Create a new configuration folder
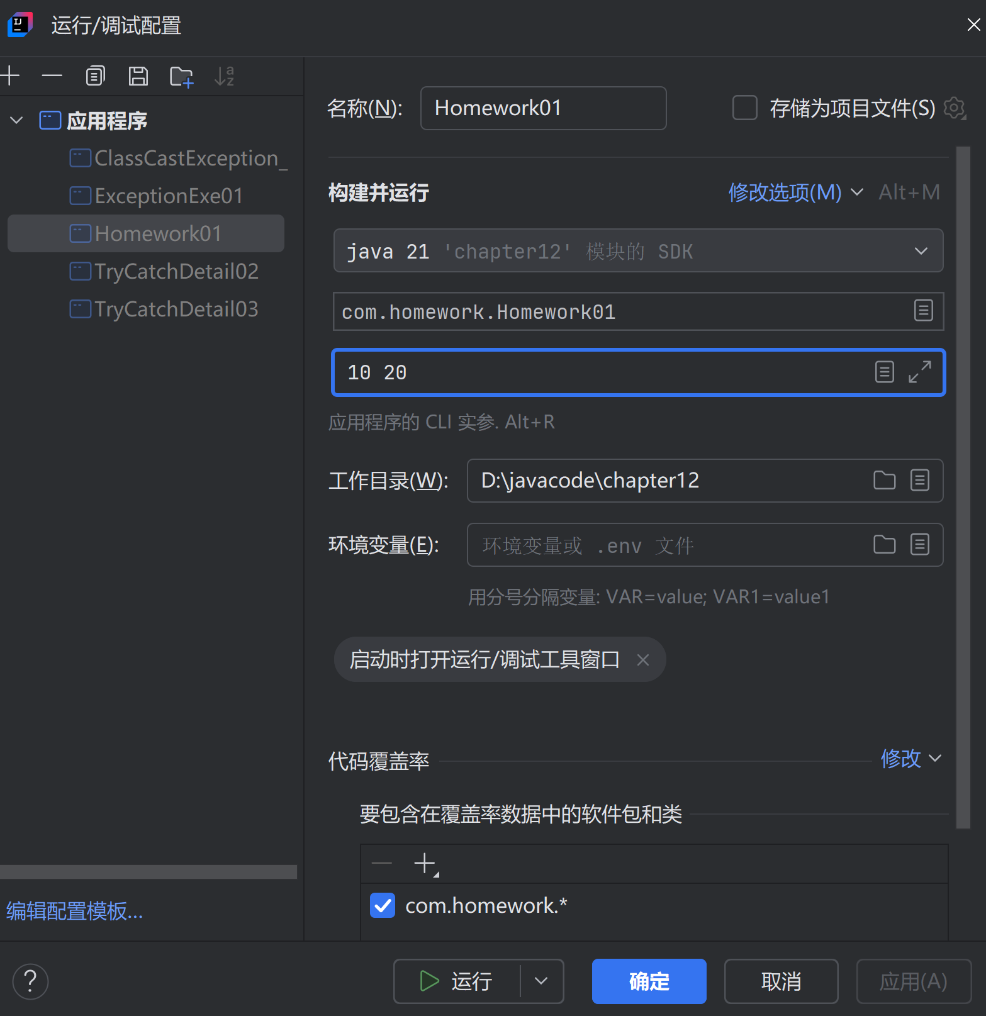The height and width of the screenshot is (1016, 986). [x=181, y=77]
